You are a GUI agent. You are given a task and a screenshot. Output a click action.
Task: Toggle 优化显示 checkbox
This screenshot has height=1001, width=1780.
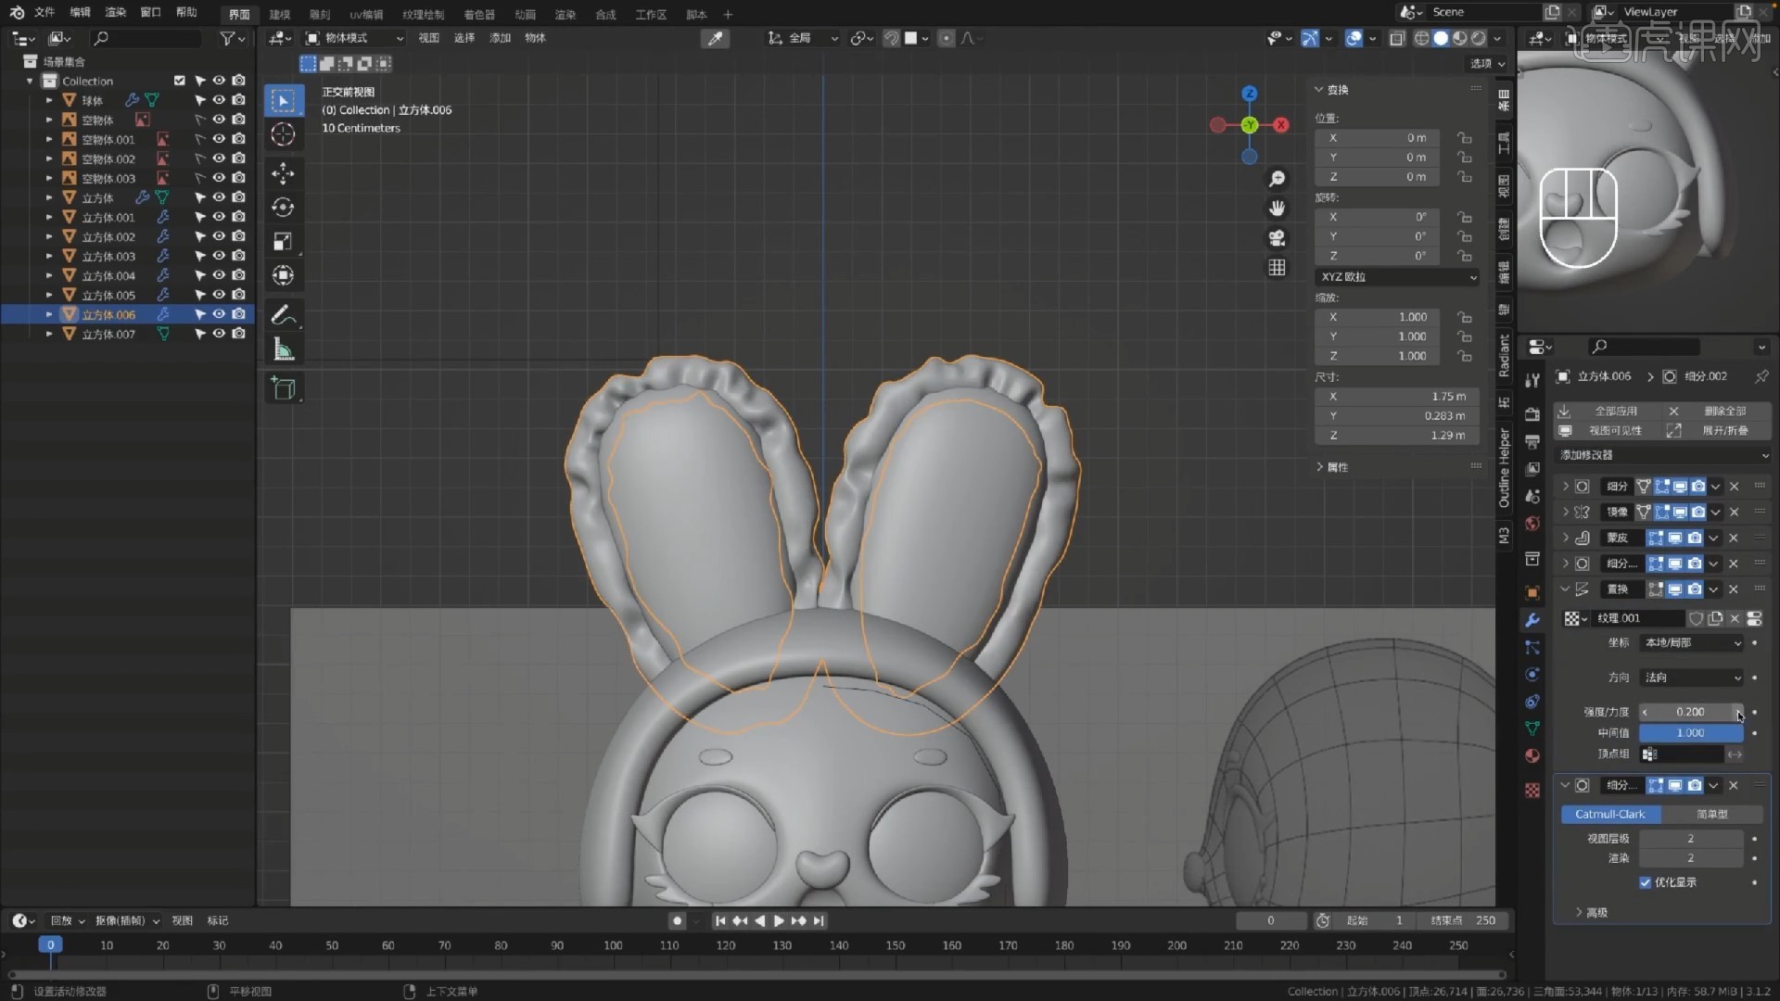(1646, 882)
